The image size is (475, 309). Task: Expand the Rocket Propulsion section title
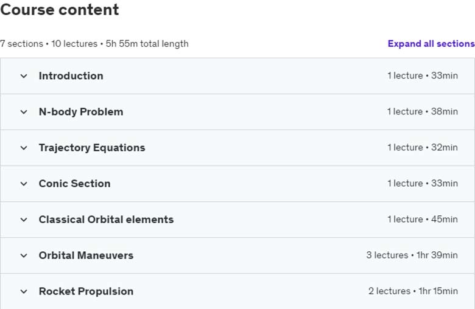tap(86, 291)
